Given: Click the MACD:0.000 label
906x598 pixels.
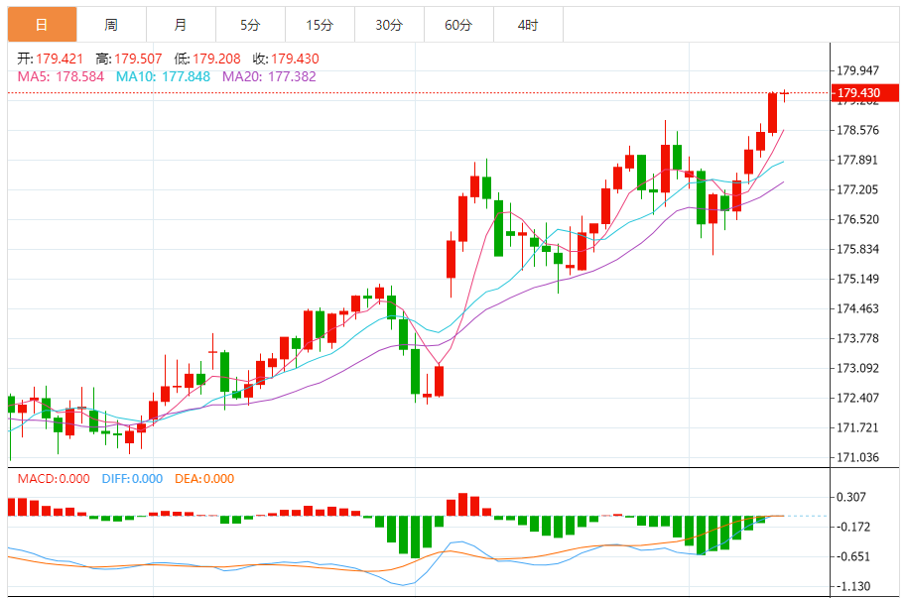Looking at the screenshot, I should [54, 479].
